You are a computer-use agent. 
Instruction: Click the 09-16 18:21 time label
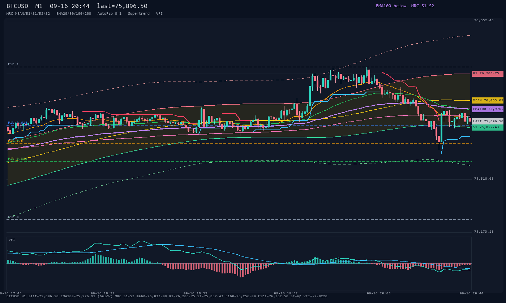click(x=103, y=293)
